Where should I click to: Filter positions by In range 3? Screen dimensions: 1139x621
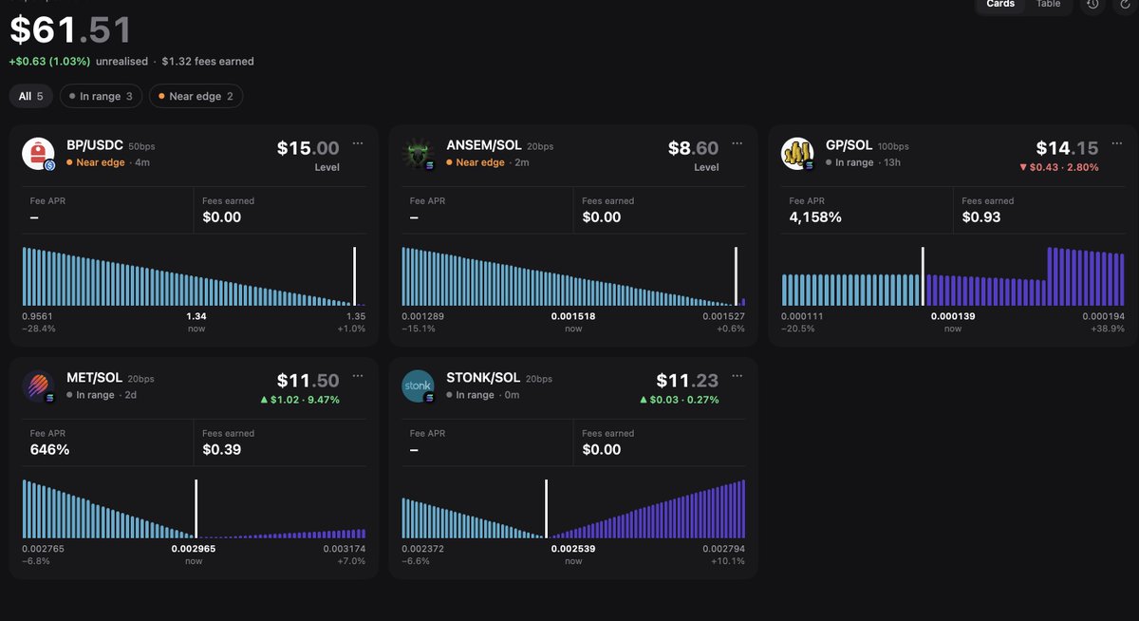click(102, 96)
